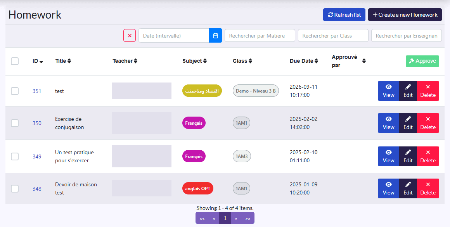The height and width of the screenshot is (227, 450).
Task: Toggle the select-all checkbox in table header
Action: 15,61
